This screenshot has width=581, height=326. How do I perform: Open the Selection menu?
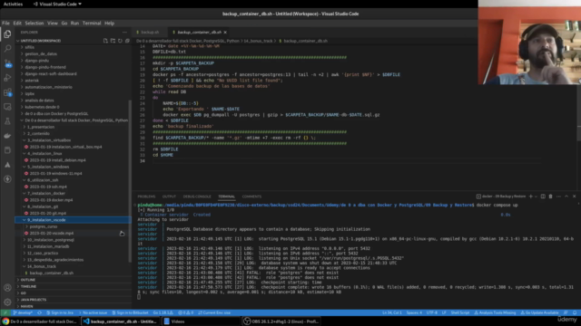(34, 23)
